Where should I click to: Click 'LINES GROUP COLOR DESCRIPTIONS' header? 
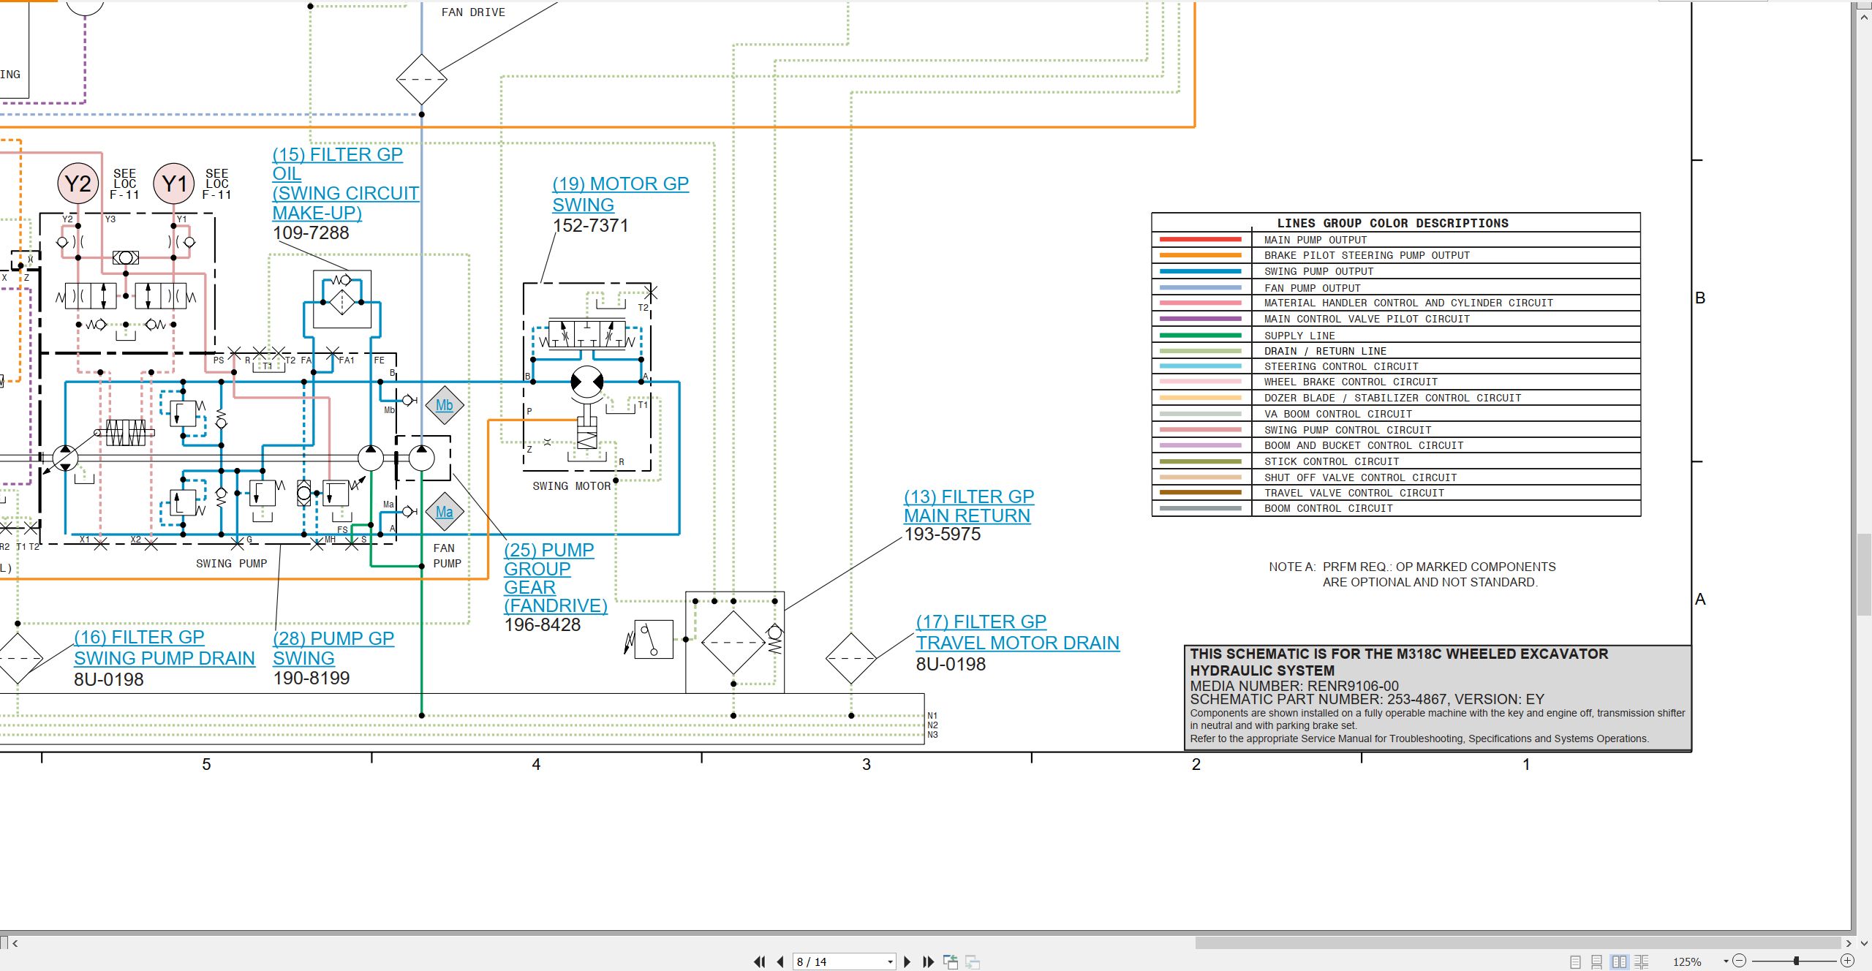click(x=1392, y=223)
